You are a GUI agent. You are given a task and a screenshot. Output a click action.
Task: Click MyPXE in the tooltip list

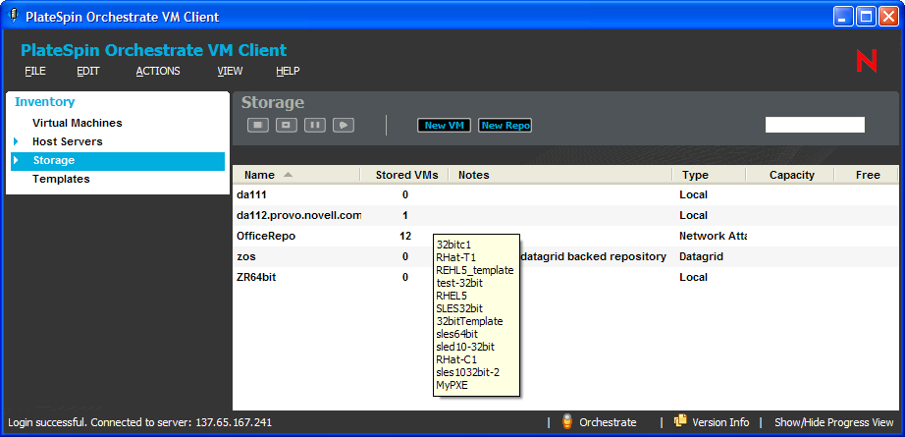point(452,385)
